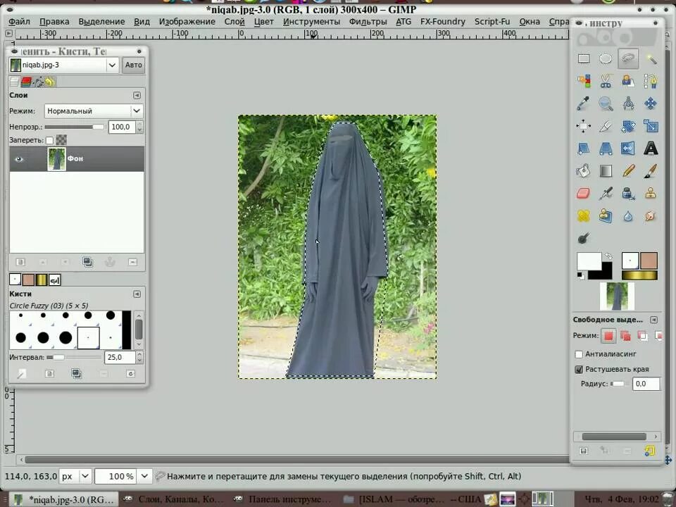Open the Файл menu
Image resolution: width=676 pixels, height=507 pixels.
pos(20,22)
